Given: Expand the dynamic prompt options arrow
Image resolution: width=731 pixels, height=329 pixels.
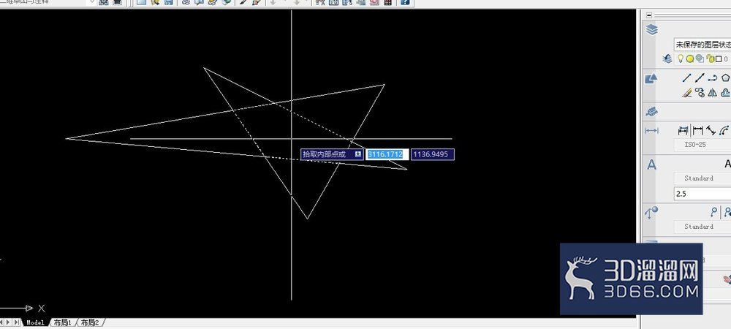Looking at the screenshot, I should 358,154.
